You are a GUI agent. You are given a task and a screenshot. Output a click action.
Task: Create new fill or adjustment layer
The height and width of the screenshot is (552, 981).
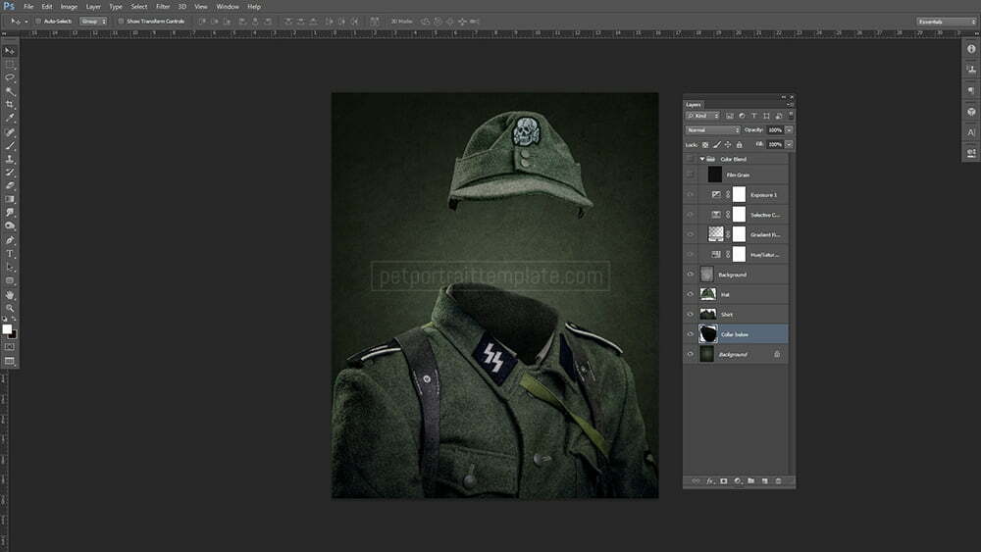click(x=738, y=481)
